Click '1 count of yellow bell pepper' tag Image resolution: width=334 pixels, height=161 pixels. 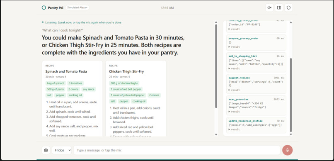coord(127,95)
